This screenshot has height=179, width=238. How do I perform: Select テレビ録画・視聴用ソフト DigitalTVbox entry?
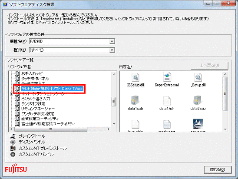(52, 89)
